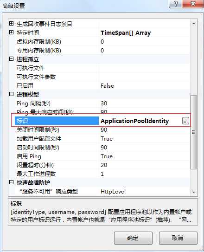Click the scrollbar up arrow

[194, 24]
